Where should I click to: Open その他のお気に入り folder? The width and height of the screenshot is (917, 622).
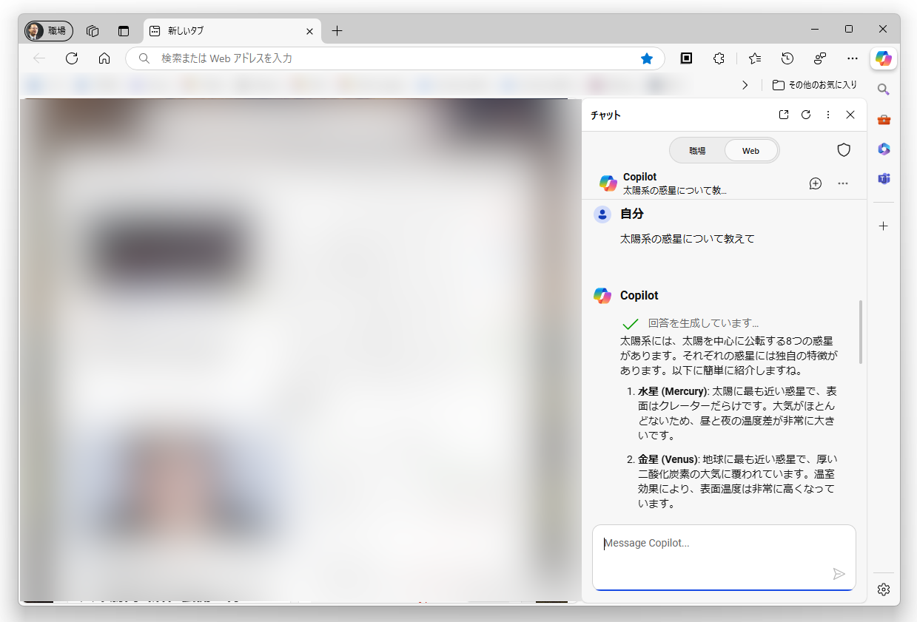[x=814, y=85]
